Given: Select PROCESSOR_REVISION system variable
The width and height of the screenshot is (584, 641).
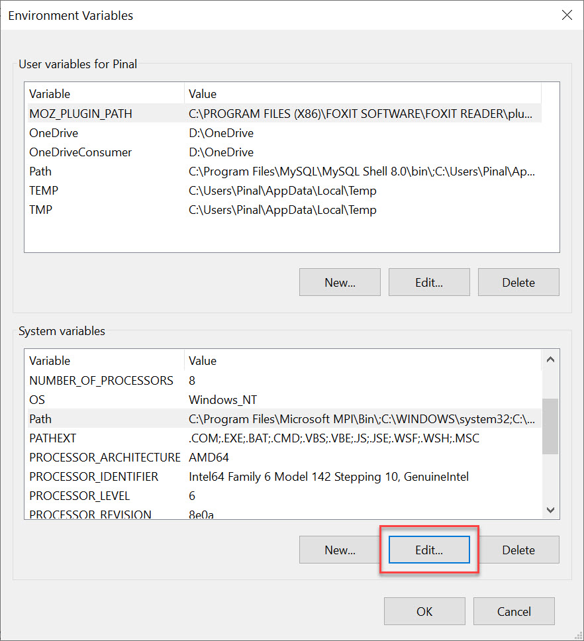Looking at the screenshot, I should [x=285, y=513].
